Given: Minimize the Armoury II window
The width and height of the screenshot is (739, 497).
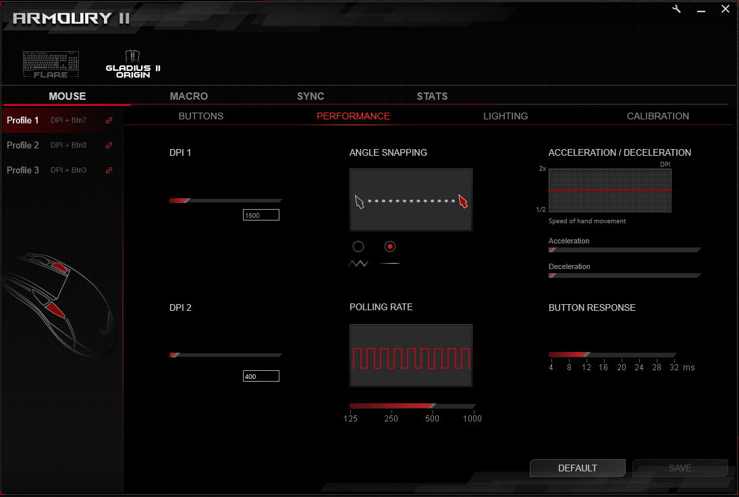Looking at the screenshot, I should click(x=701, y=10).
